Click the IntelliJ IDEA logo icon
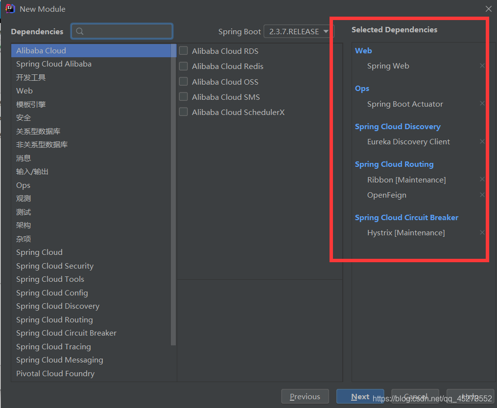 [10, 9]
